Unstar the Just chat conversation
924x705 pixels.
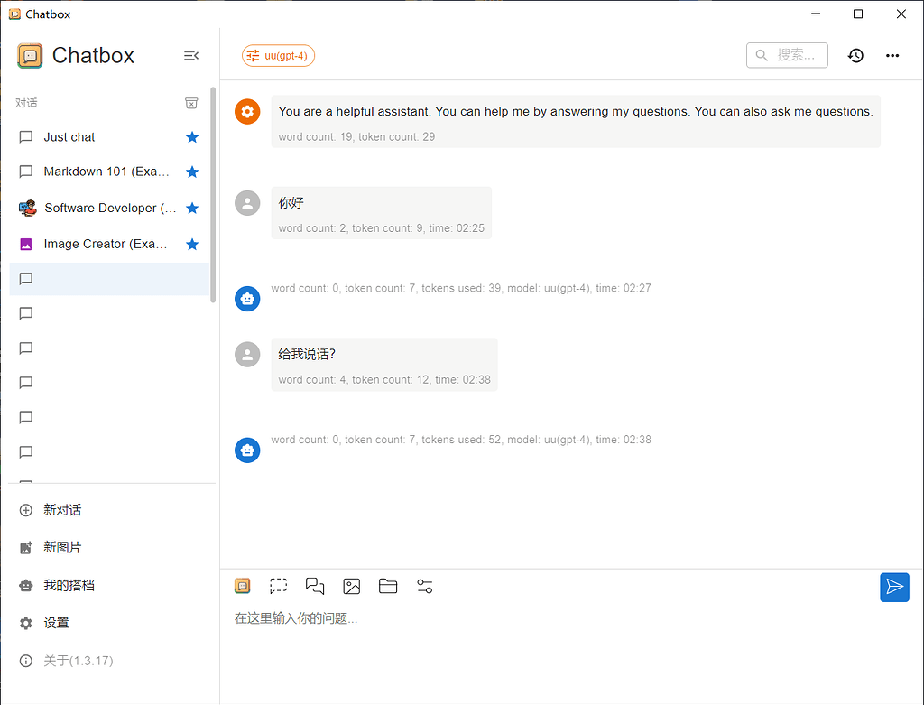tap(192, 137)
